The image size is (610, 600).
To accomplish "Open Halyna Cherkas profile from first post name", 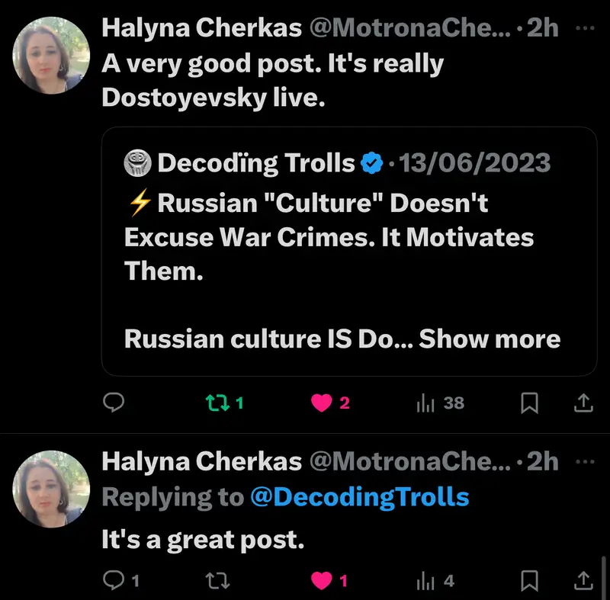I will click(200, 29).
